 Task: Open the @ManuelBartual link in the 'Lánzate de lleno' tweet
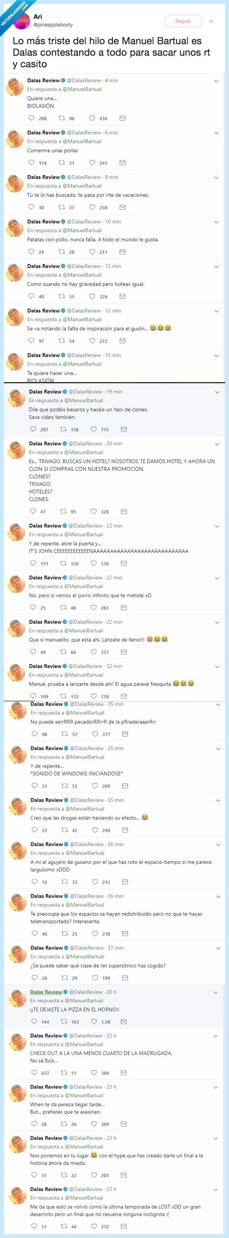(x=84, y=631)
